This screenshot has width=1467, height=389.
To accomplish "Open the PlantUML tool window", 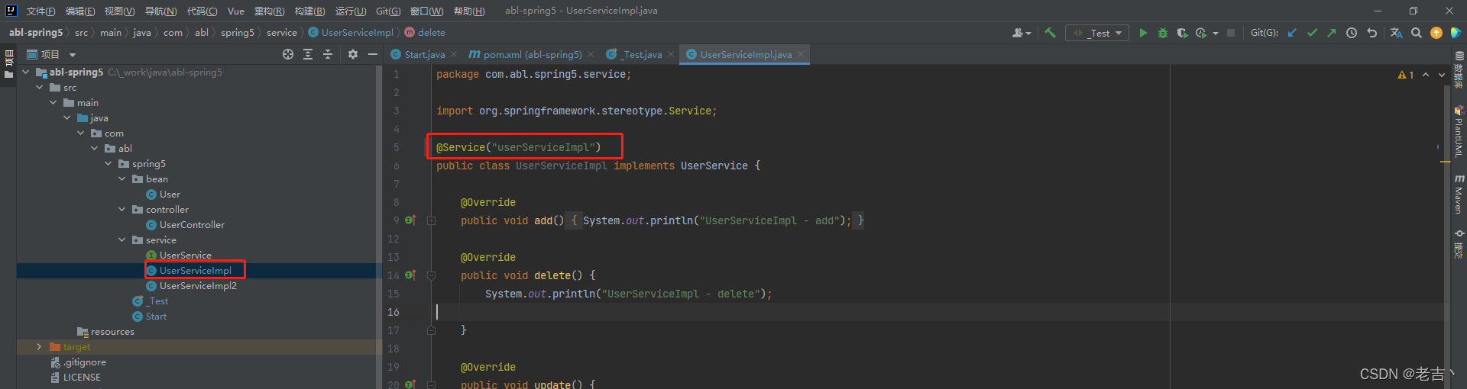I will pos(1459,131).
